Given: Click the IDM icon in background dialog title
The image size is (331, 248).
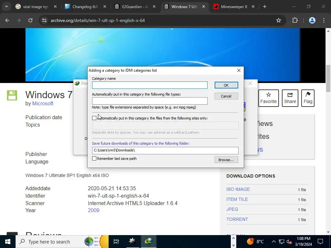Looking at the screenshot, I should pos(77,83).
